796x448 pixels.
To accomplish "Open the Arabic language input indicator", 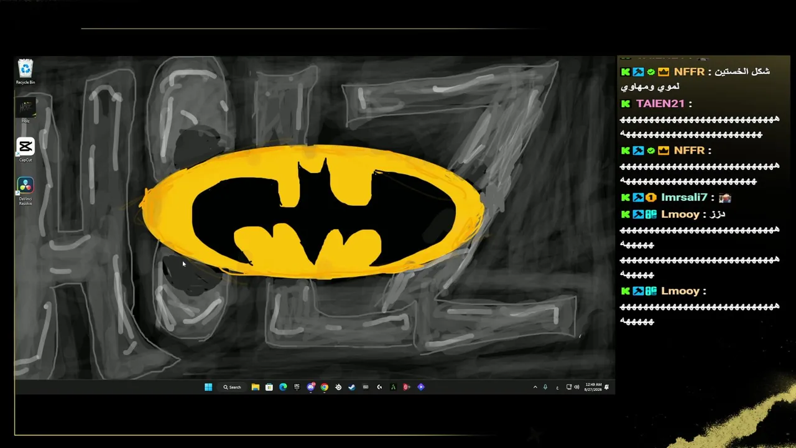I will (x=557, y=387).
